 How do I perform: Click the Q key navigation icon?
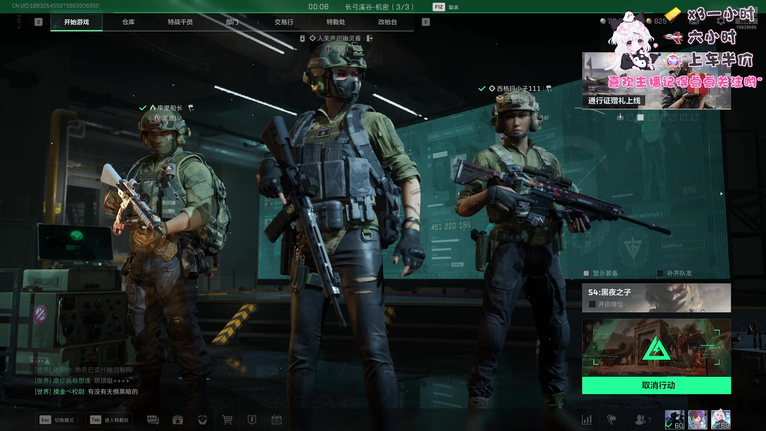(38, 22)
